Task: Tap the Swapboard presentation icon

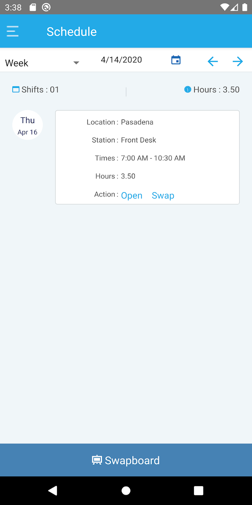Action: [x=97, y=460]
